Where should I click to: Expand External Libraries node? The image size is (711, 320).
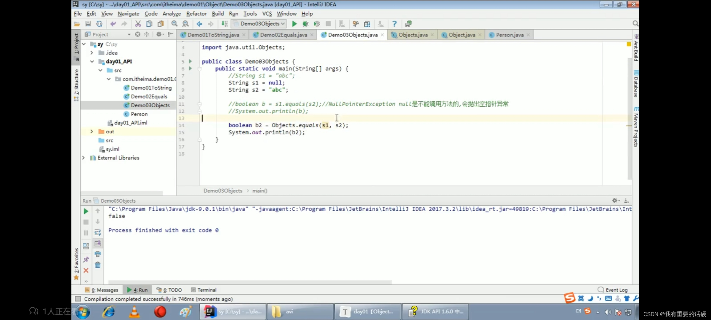[84, 158]
